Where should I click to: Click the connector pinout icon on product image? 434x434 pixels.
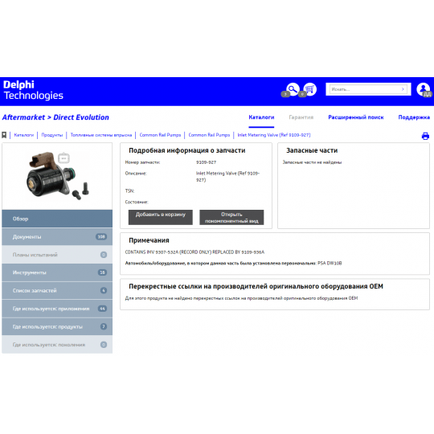pyautogui.click(x=63, y=158)
